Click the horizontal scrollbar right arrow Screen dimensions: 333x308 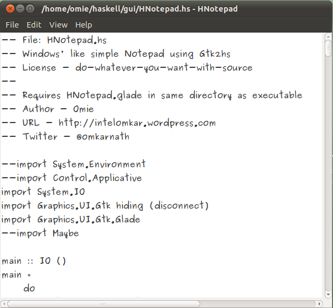pyautogui.click(x=319, y=304)
